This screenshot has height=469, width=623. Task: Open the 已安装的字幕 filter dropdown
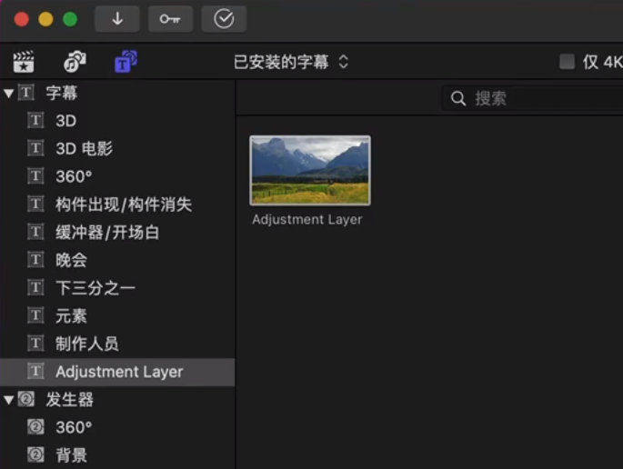[291, 62]
